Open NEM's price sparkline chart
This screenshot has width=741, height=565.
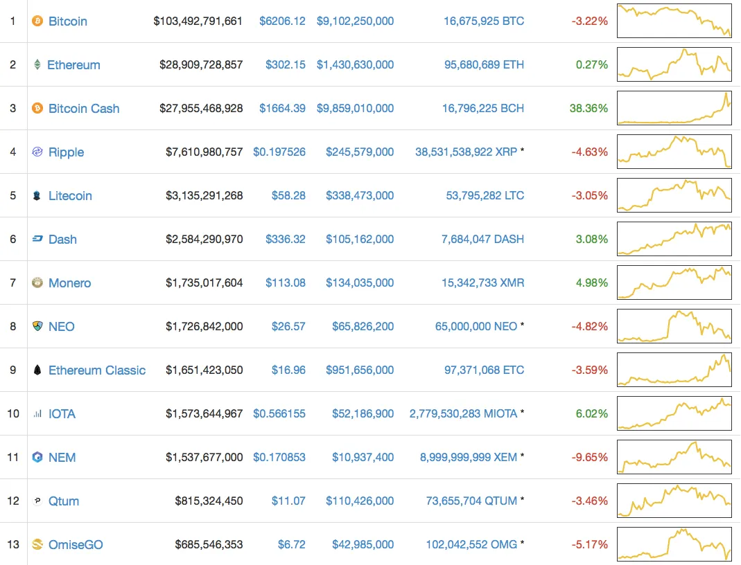tap(674, 457)
